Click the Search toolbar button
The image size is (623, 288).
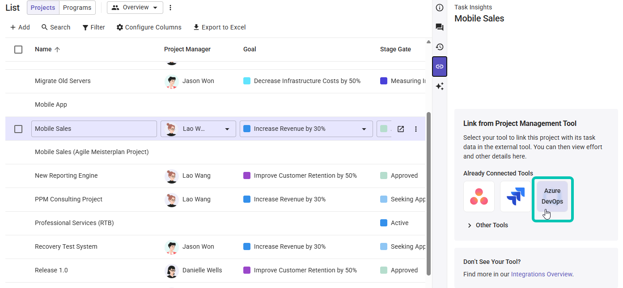tap(56, 27)
